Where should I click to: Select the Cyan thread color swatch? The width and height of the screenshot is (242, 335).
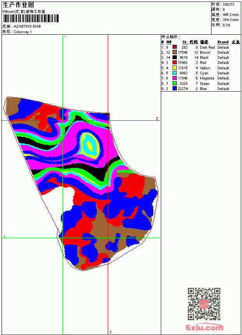click(x=175, y=73)
